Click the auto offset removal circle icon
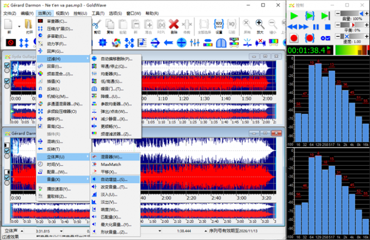Image resolution: width=370 pixels, height=240 pixels. point(181,43)
